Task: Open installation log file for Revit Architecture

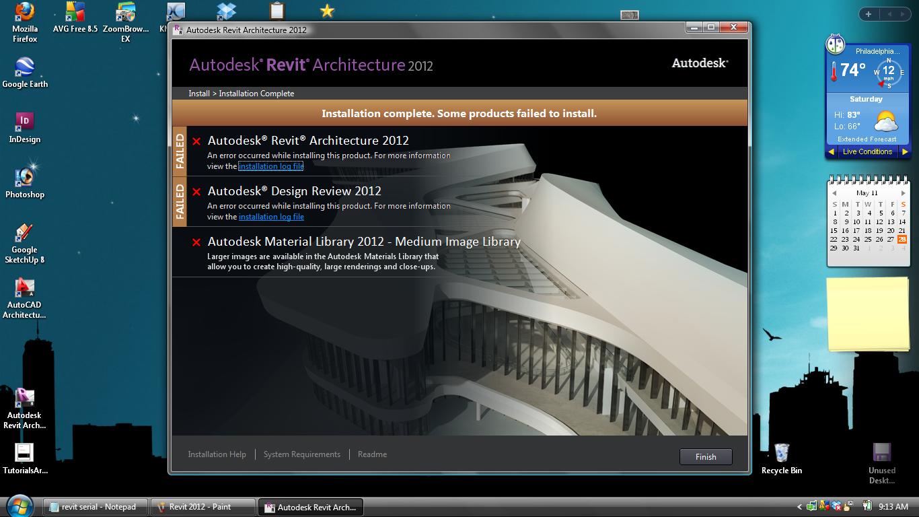Action: pyautogui.click(x=271, y=166)
